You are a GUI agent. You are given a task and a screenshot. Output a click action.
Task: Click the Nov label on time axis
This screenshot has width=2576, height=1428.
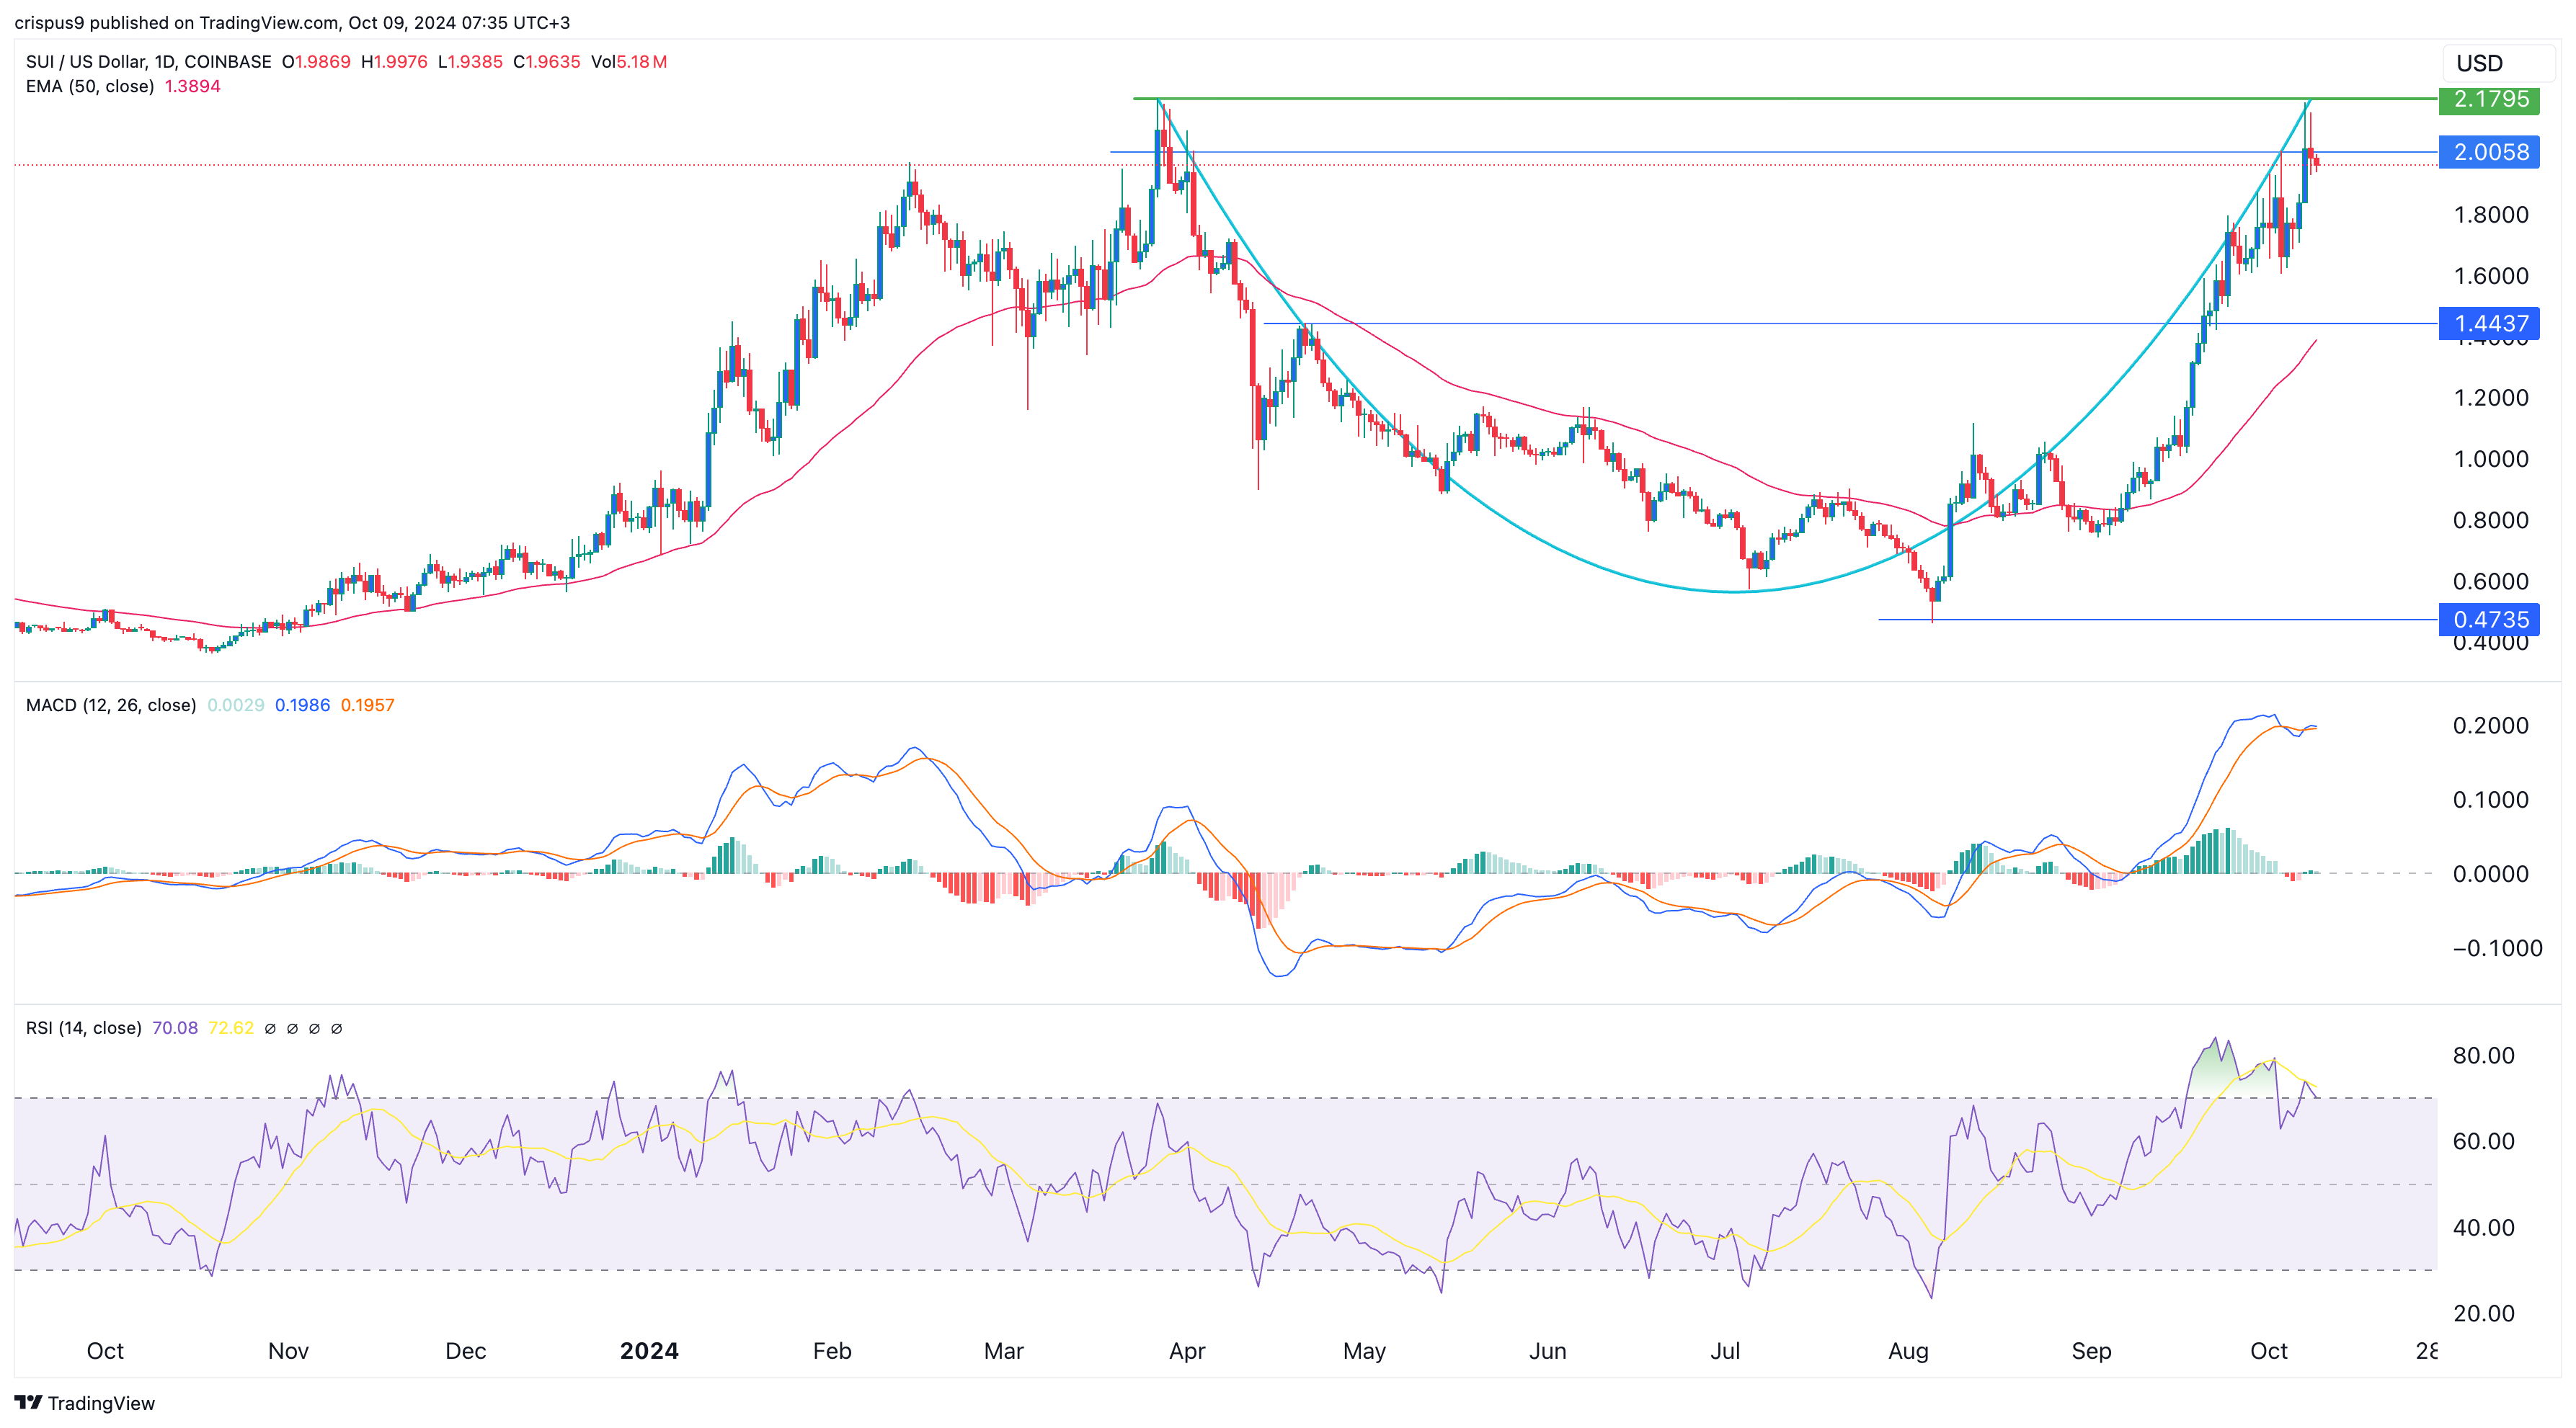pos(288,1350)
